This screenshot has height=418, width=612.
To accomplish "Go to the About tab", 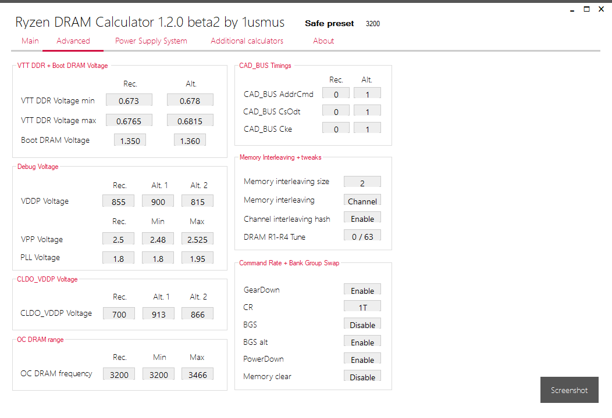I will click(323, 41).
